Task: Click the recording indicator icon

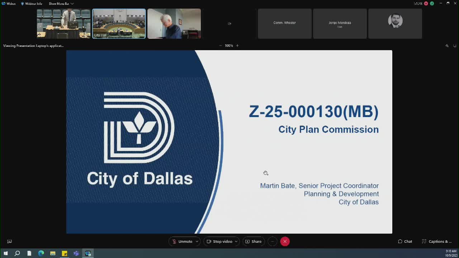Action: coord(426,4)
